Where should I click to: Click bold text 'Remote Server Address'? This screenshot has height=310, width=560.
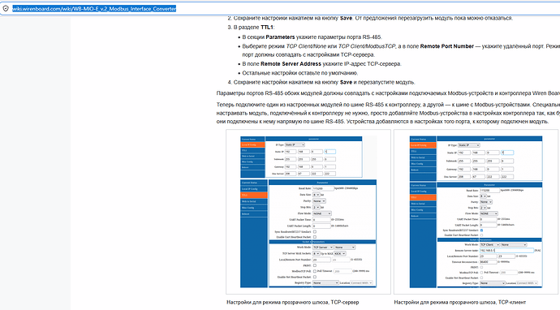pyautogui.click(x=291, y=64)
